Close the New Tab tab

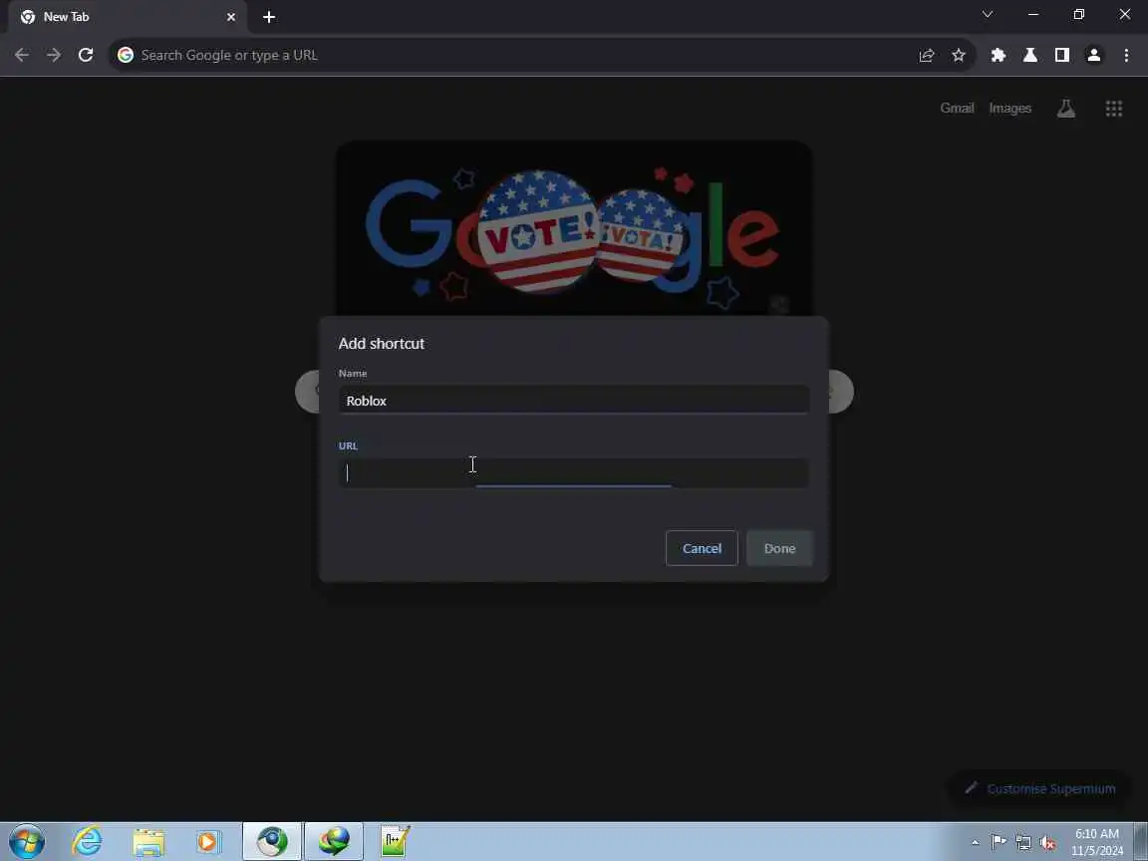click(231, 17)
